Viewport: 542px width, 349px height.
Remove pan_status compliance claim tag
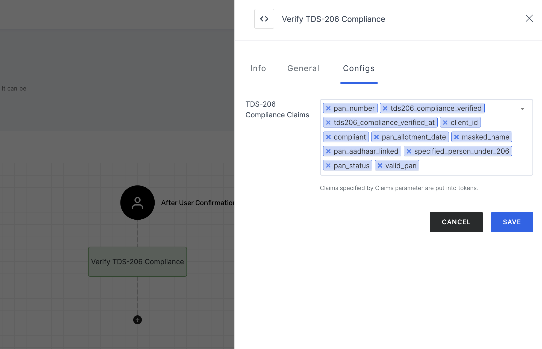point(329,165)
